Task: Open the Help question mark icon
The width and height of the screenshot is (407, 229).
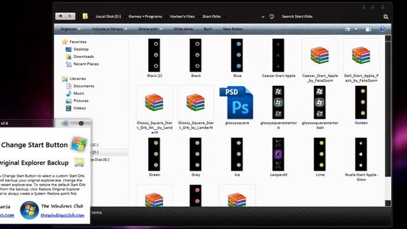Action: click(382, 29)
